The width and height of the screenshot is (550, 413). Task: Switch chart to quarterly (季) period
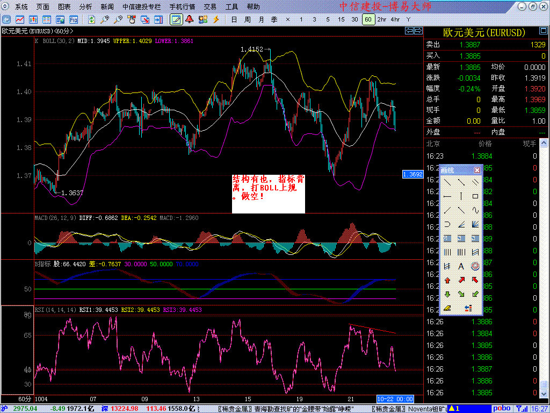pos(274,20)
